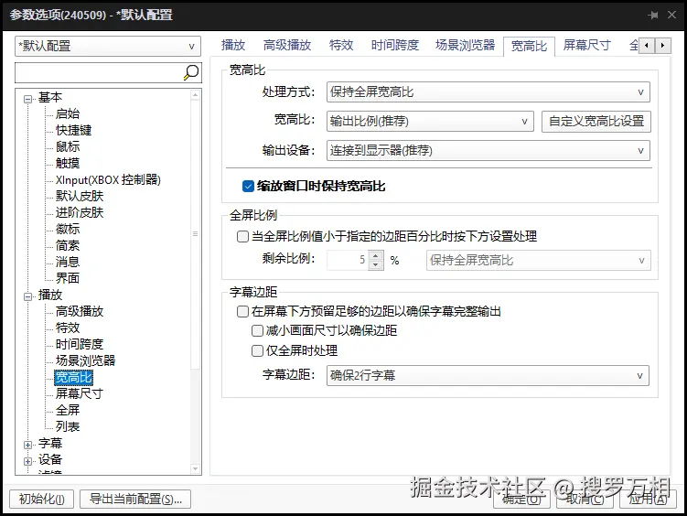687x516 pixels.
Task: Open the 处理方式 dropdown
Action: click(x=488, y=92)
